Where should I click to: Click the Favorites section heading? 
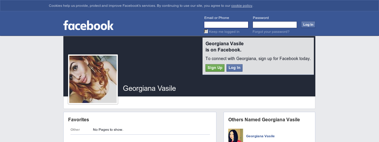pyautogui.click(x=78, y=120)
